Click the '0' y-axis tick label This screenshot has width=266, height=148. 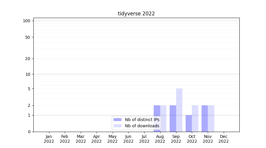(29, 132)
